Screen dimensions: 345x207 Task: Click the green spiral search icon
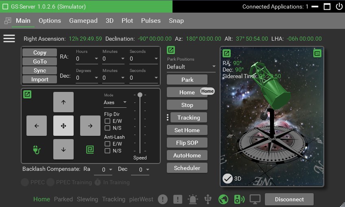[x=90, y=150]
